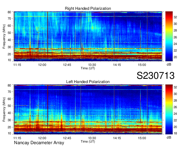This screenshot has height=146, width=180.
Task: Click the 13:30 time tick on the Left Handed plot
Action: [x=92, y=138]
